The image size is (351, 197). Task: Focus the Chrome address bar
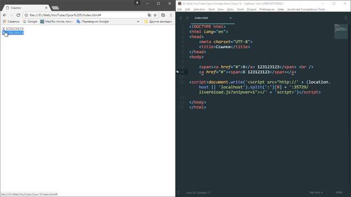[87, 15]
